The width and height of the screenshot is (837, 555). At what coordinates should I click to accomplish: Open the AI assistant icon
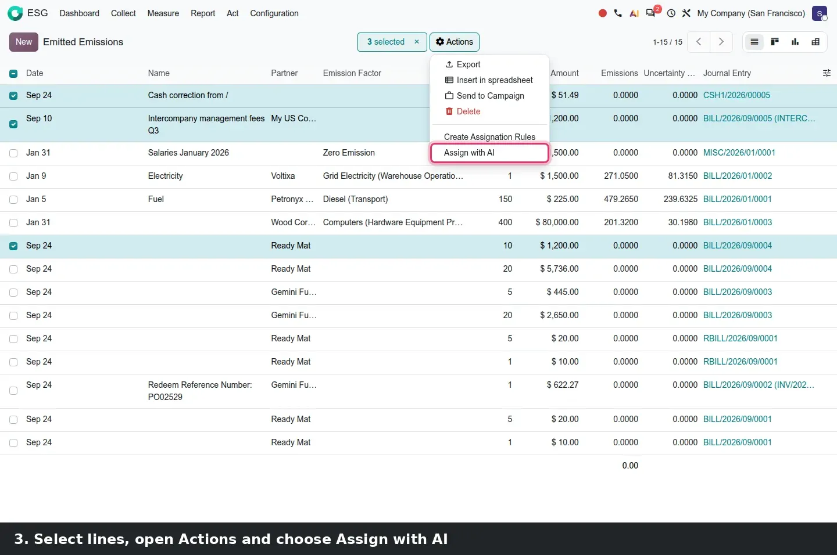pos(634,13)
